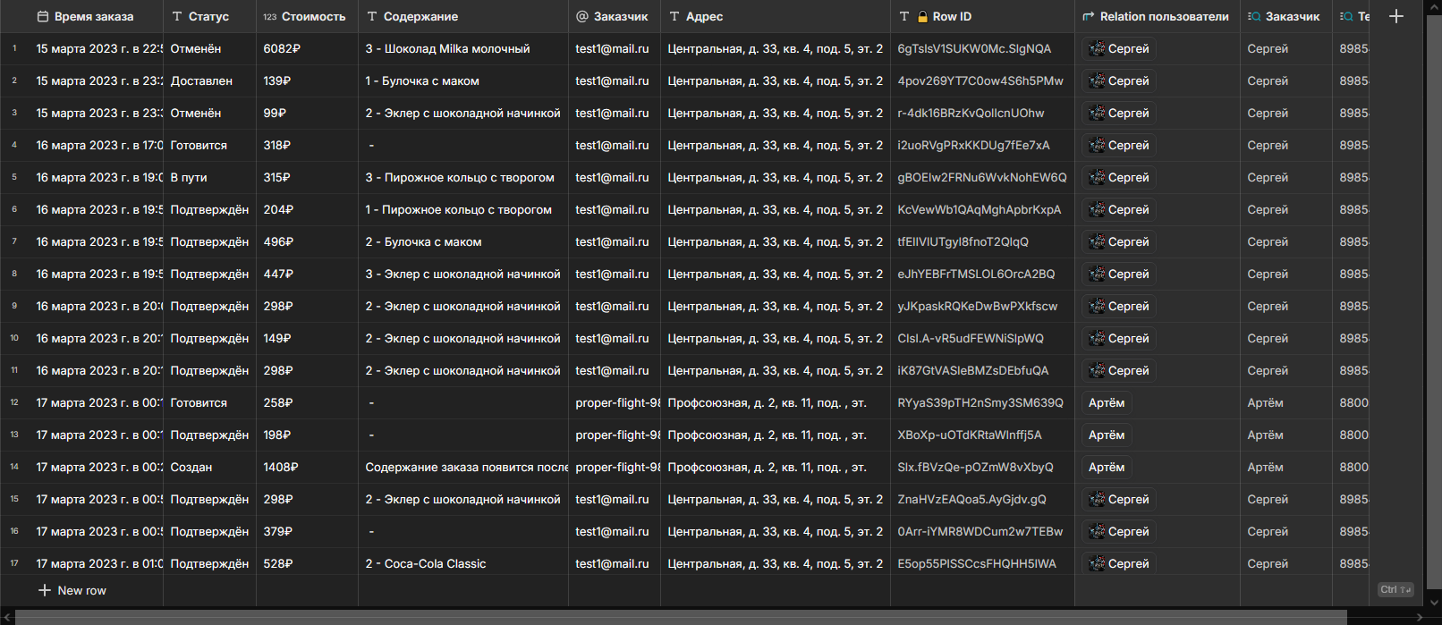Click the plus icon to add a column

1395,16
